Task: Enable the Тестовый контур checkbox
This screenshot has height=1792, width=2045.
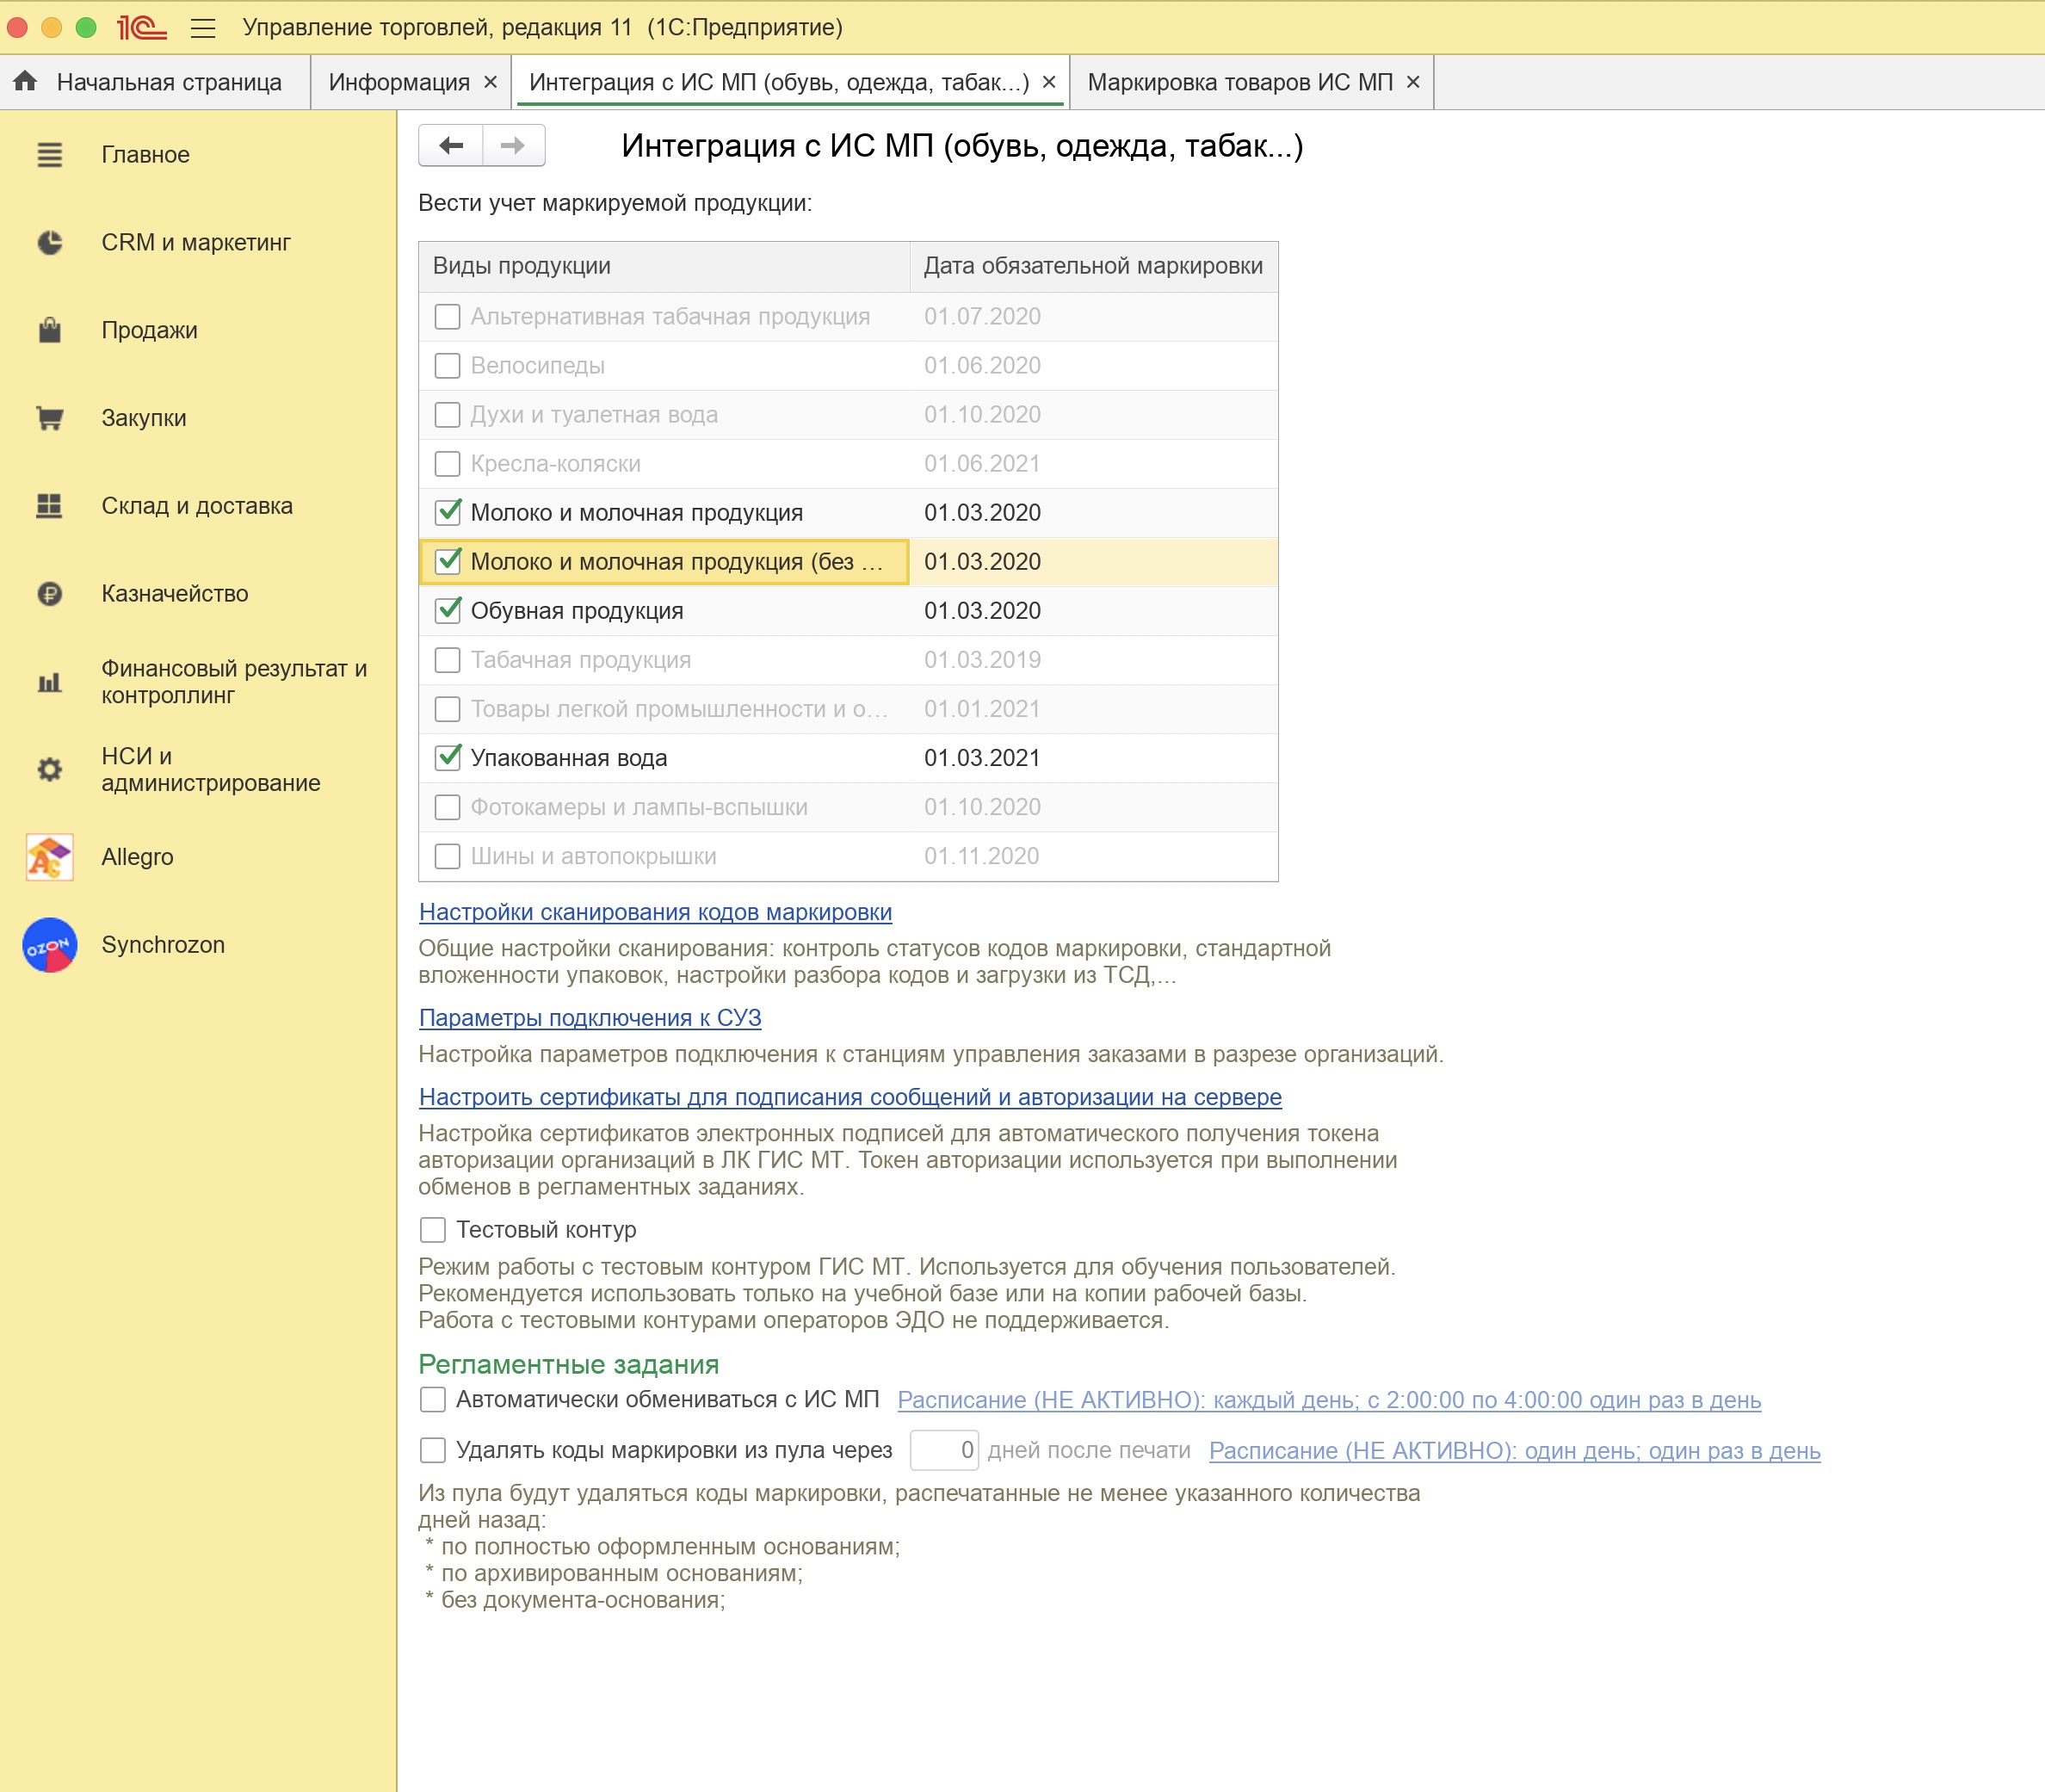Action: pos(432,1230)
